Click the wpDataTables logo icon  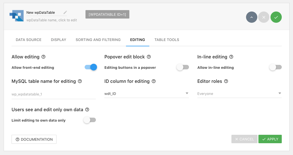(17, 16)
